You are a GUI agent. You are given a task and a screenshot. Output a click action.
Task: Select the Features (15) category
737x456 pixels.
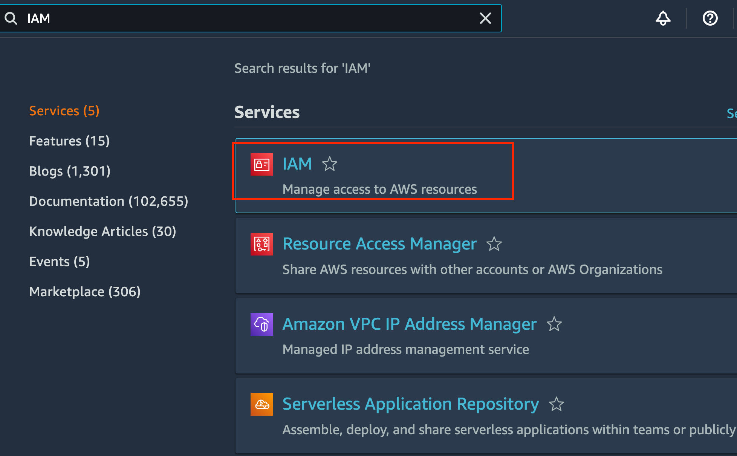[x=69, y=141]
